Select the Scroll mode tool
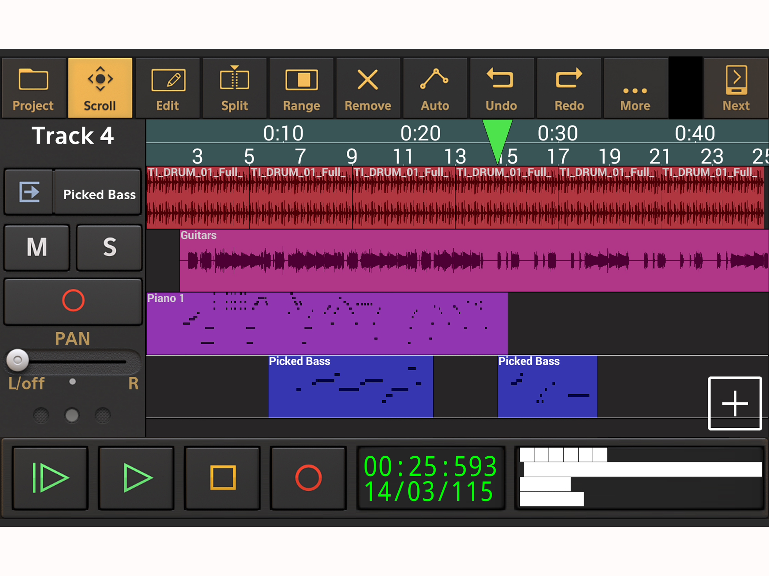The width and height of the screenshot is (769, 576). pos(100,88)
